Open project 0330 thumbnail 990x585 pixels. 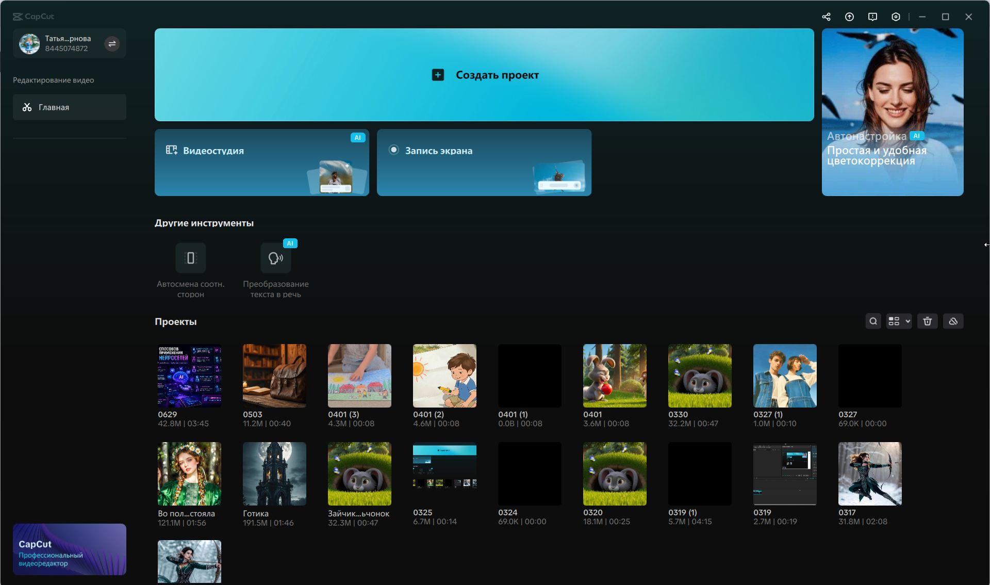coord(700,376)
